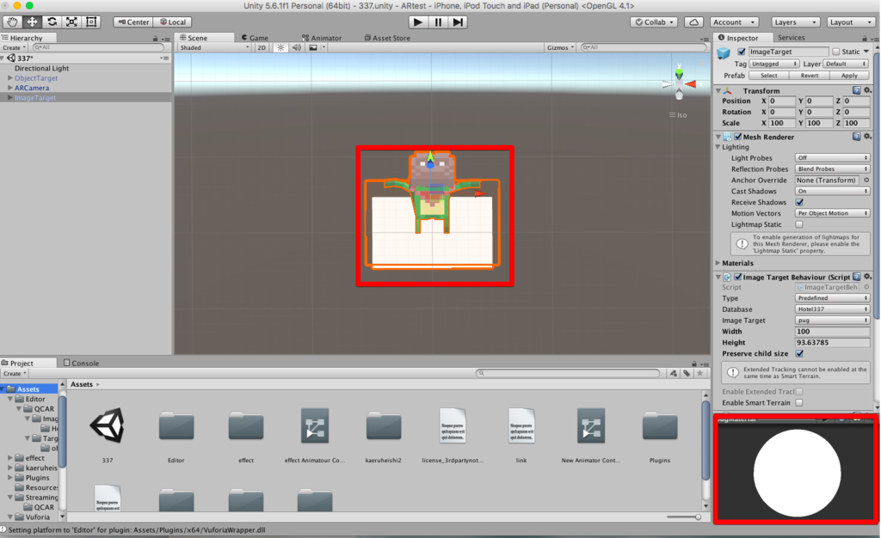Select the Move tool
The image size is (881, 538).
pos(32,21)
